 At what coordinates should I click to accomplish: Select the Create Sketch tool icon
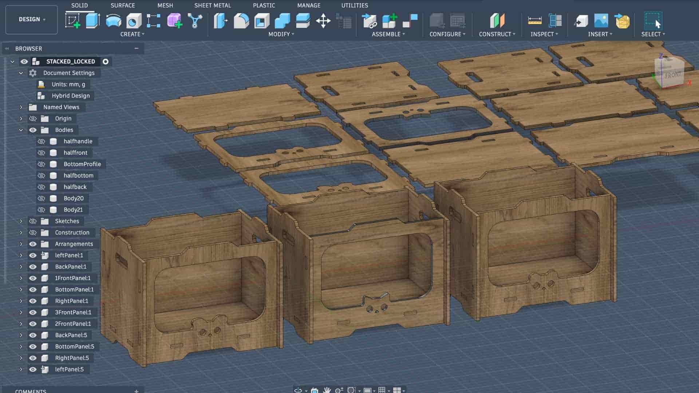tap(73, 20)
